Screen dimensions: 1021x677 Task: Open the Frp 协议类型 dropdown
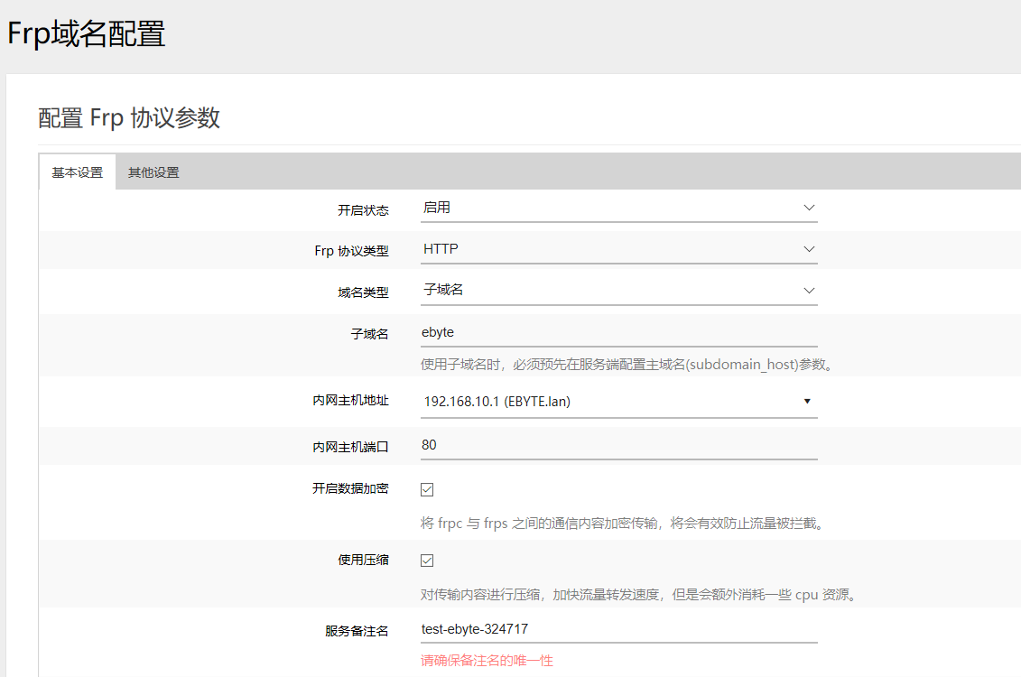click(618, 249)
